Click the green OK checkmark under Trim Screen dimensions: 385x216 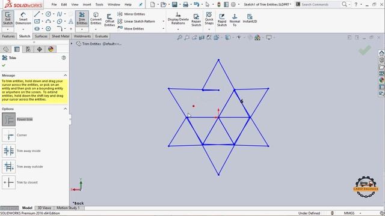click(x=4, y=65)
